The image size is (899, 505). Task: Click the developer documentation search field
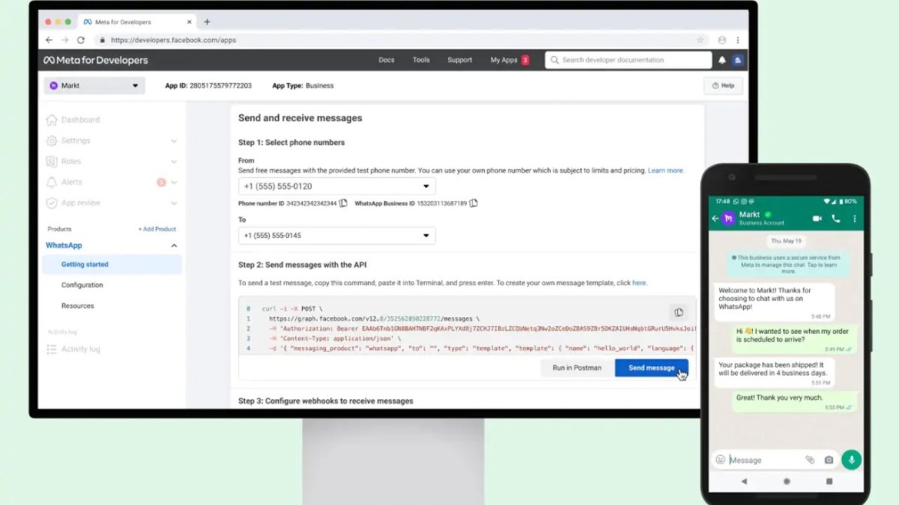[629, 60]
